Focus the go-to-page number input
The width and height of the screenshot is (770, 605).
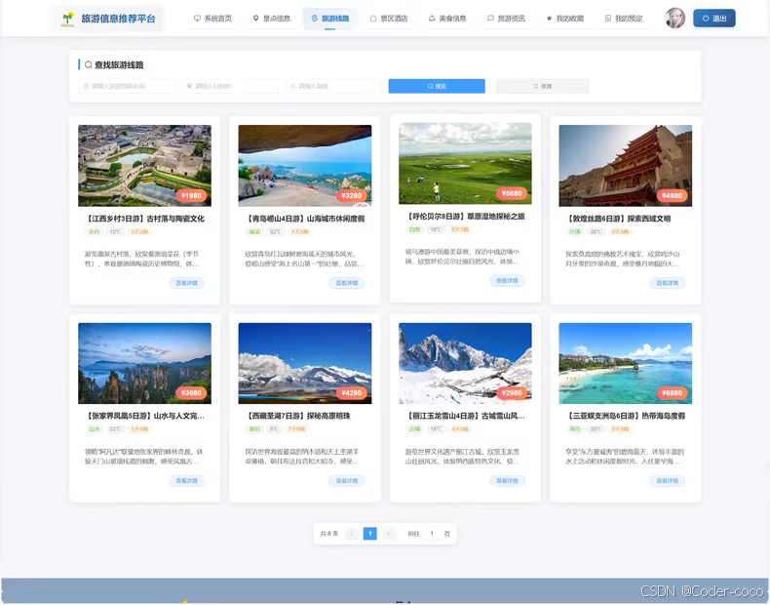pos(432,534)
